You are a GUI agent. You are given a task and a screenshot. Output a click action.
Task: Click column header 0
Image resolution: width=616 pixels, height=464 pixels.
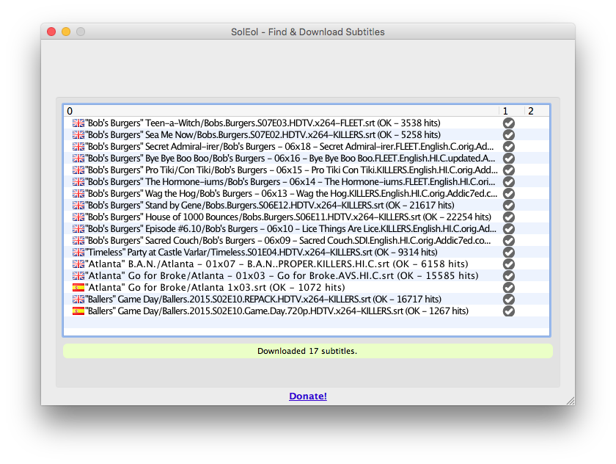[282, 111]
